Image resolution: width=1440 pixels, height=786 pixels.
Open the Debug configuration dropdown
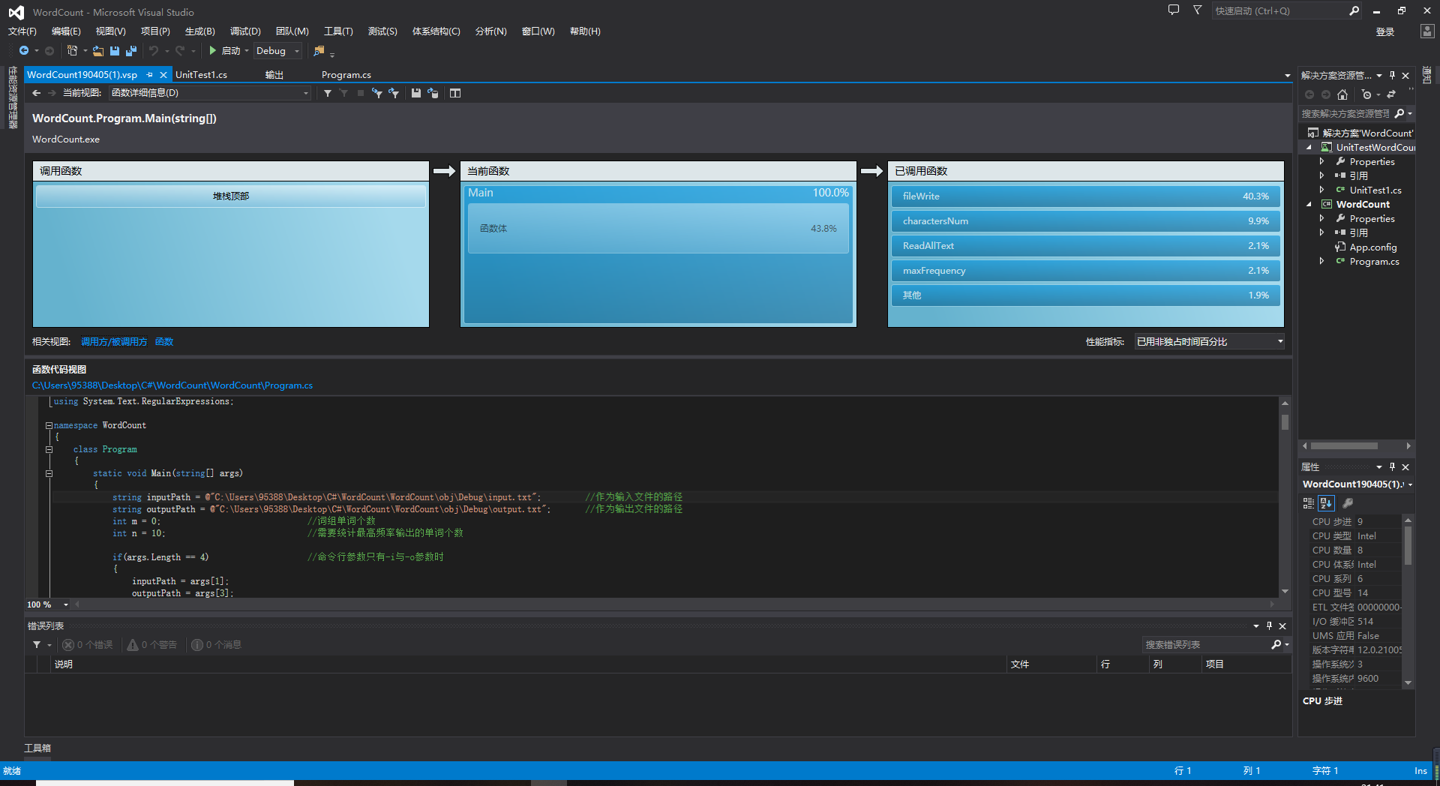[278, 50]
